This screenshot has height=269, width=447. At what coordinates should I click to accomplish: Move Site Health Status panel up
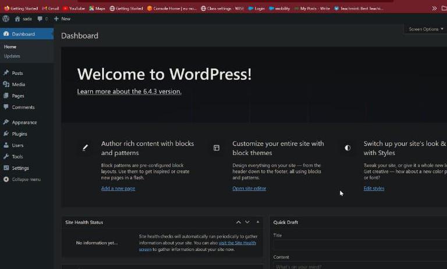point(238,222)
